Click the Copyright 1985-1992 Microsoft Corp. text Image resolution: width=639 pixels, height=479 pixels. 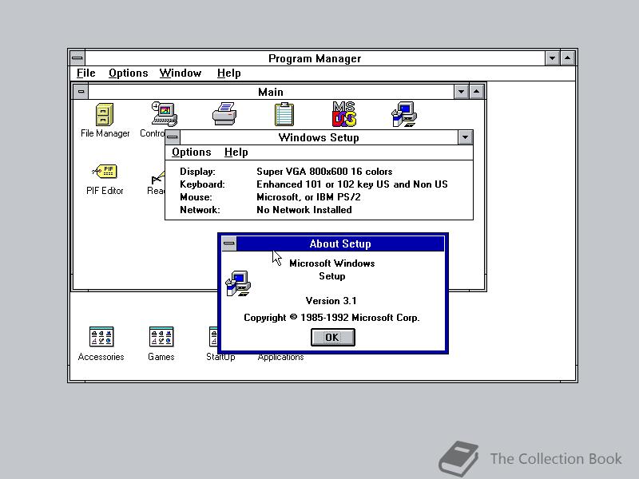(331, 318)
